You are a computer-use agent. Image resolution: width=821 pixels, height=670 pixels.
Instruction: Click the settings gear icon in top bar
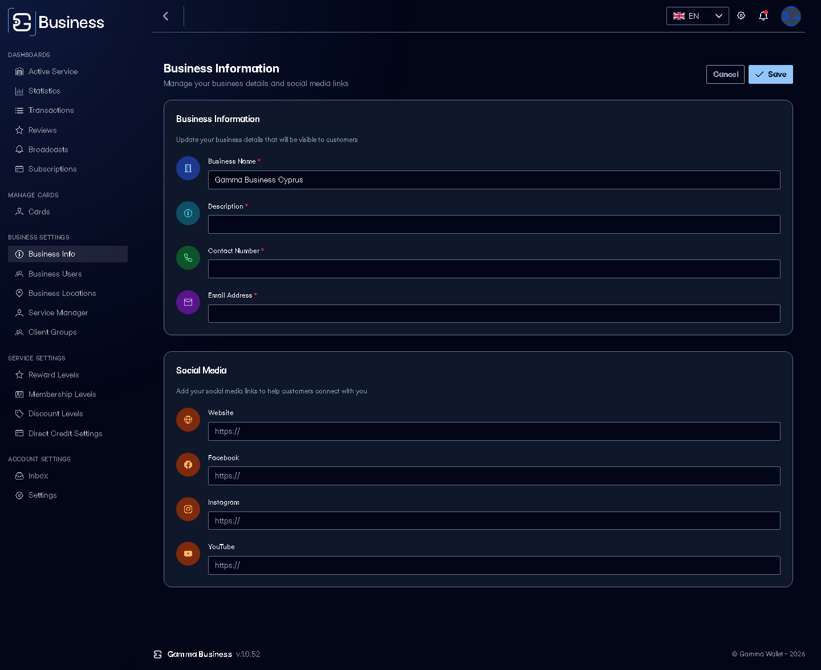coord(741,16)
